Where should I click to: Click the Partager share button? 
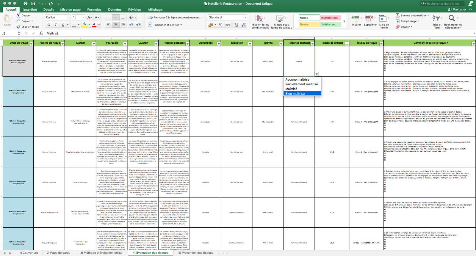coord(457,10)
